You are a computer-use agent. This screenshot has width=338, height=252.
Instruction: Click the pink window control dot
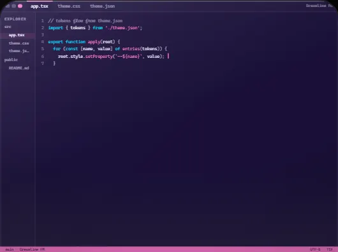tap(20, 6)
